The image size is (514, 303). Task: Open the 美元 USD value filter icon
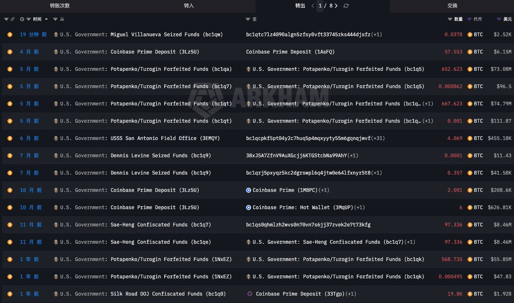[x=499, y=19]
